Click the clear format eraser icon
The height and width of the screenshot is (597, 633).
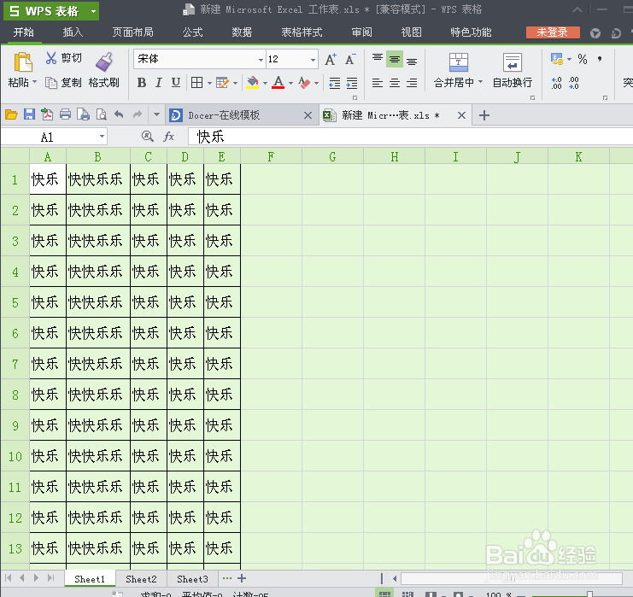tap(304, 83)
